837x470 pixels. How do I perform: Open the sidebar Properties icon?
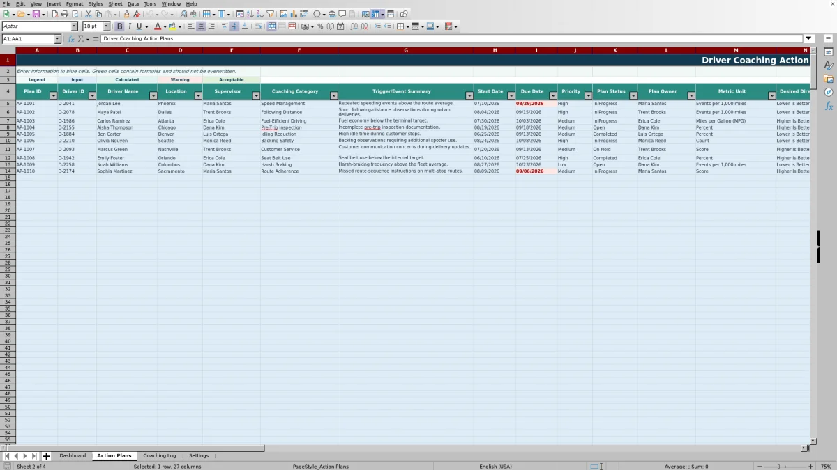829,52
